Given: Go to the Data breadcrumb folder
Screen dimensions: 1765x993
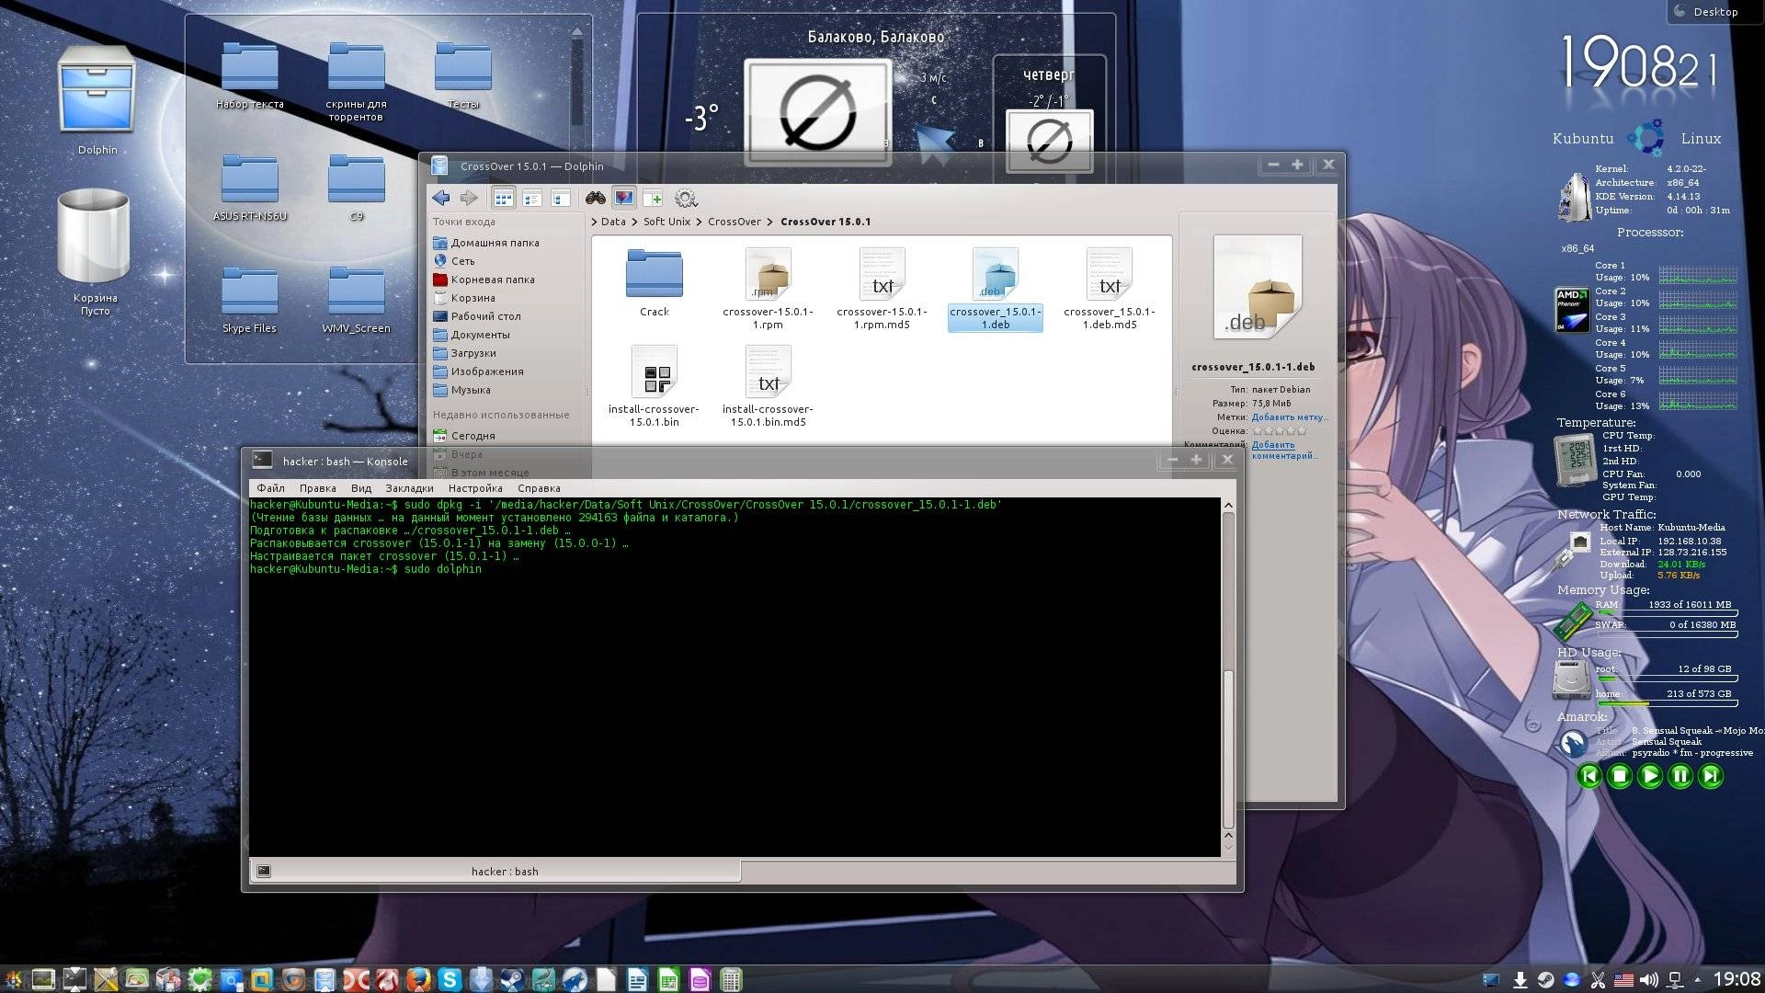Looking at the screenshot, I should click(613, 222).
